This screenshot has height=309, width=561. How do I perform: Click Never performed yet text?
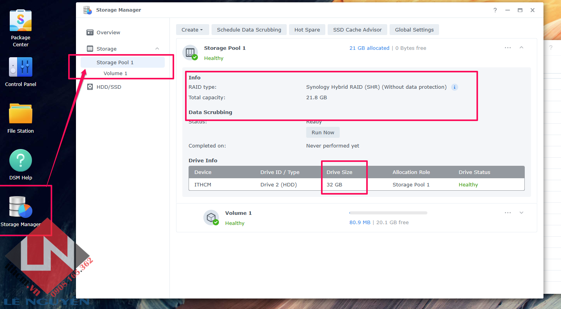coord(333,146)
